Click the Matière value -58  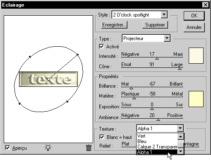(x=152, y=94)
